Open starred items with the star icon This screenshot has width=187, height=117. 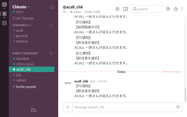(176, 9)
